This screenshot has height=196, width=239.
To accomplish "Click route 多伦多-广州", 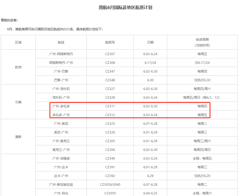I will (61, 115).
